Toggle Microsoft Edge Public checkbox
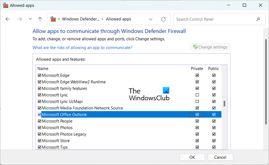This screenshot has width=269, height=165. [x=214, y=75]
